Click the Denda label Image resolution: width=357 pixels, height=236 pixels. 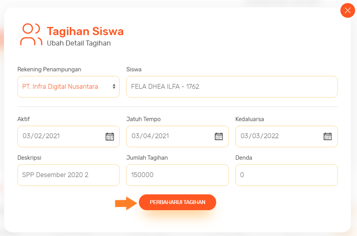[x=244, y=158]
